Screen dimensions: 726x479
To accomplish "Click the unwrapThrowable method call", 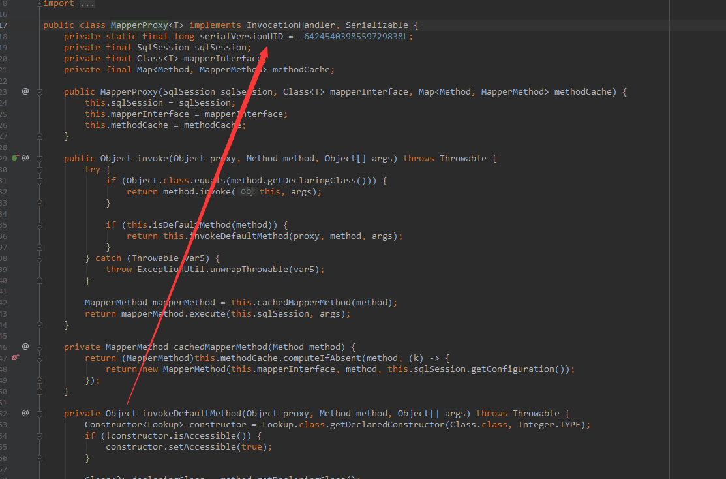I will [249, 269].
